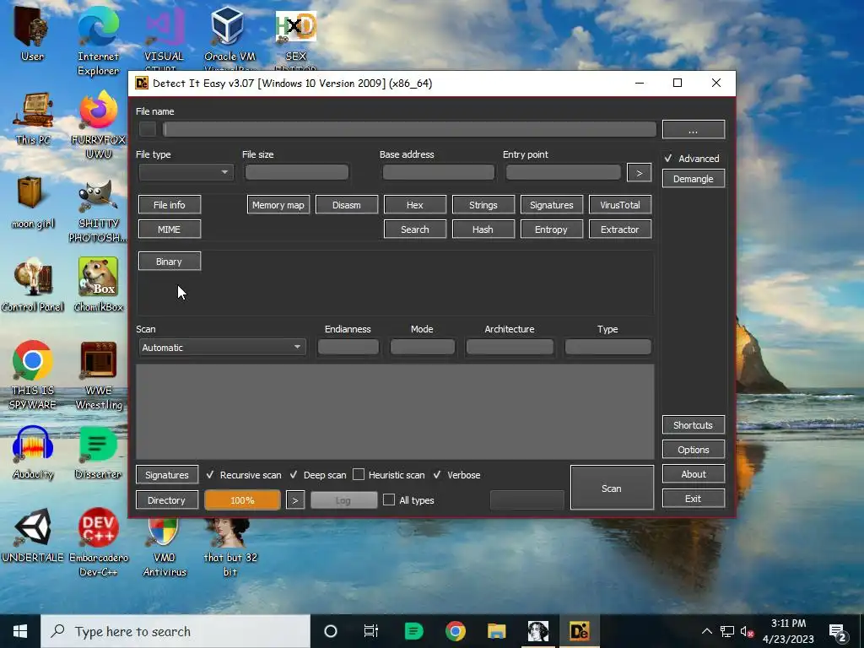The height and width of the screenshot is (648, 864).
Task: Open the Extractor tool
Action: tap(620, 229)
